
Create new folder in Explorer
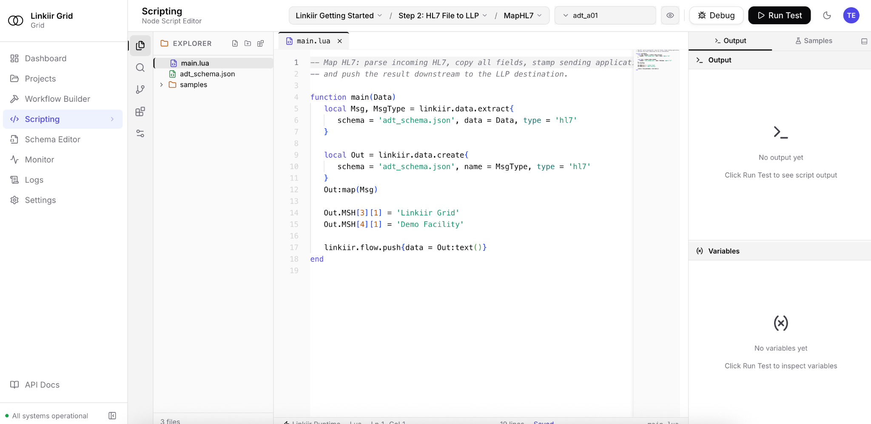point(248,43)
